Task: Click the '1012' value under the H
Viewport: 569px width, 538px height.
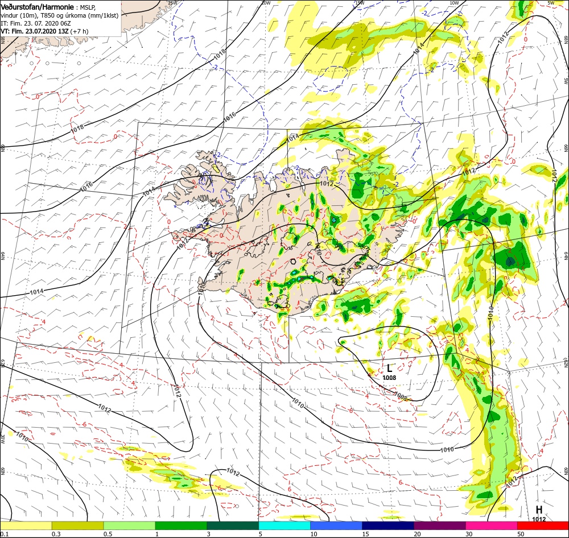Action: [x=539, y=519]
